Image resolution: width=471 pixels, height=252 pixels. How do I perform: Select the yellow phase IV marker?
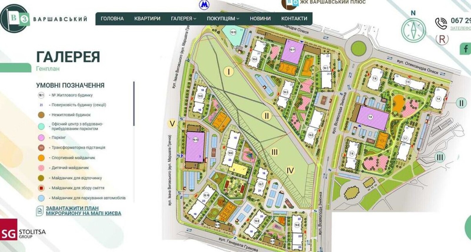(290, 171)
